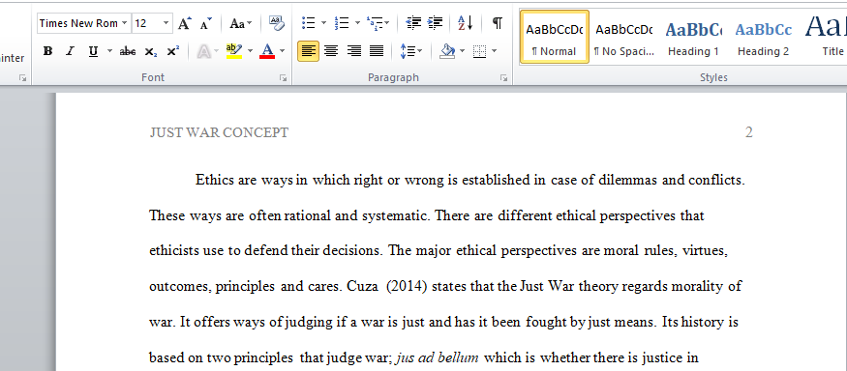
Task: Select the Heading 2 style
Action: click(x=764, y=38)
